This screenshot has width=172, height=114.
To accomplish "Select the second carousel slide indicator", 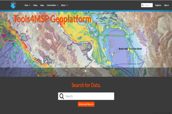I will pyautogui.click(x=85, y=71).
